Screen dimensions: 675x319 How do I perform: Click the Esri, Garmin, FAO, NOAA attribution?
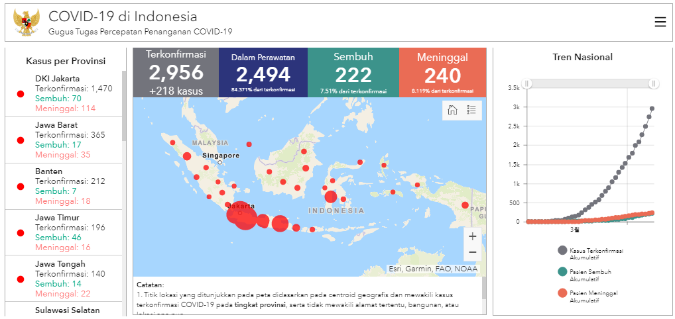433,269
